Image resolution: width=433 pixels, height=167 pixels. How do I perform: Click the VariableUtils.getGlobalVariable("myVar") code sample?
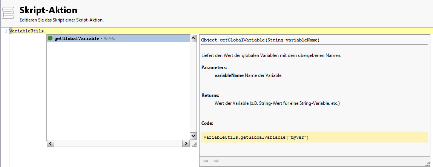256,137
